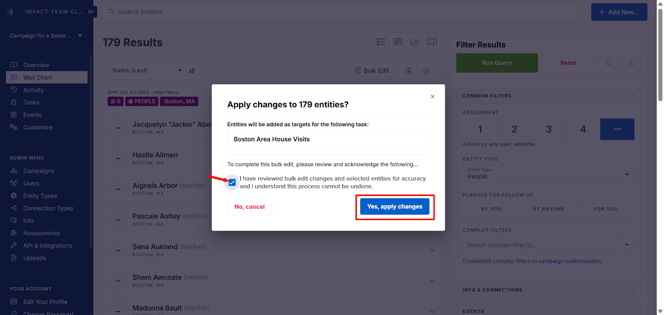Click the Run Query button
The height and width of the screenshot is (315, 664).
coord(497,63)
